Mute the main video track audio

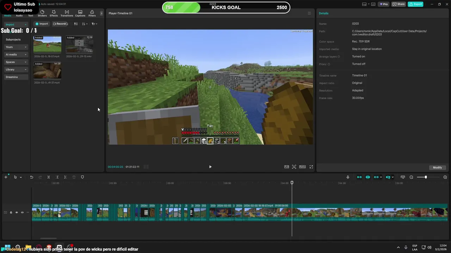pyautogui.click(x=22, y=212)
